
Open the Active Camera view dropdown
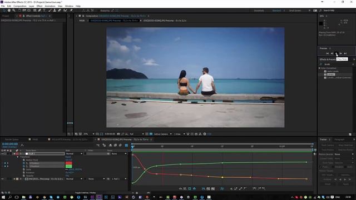pos(163,134)
